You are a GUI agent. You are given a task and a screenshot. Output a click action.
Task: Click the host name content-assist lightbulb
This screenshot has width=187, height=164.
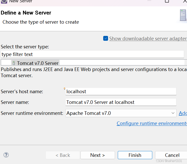(65, 89)
